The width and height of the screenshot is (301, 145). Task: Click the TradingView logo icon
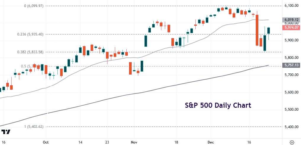click(6, 132)
